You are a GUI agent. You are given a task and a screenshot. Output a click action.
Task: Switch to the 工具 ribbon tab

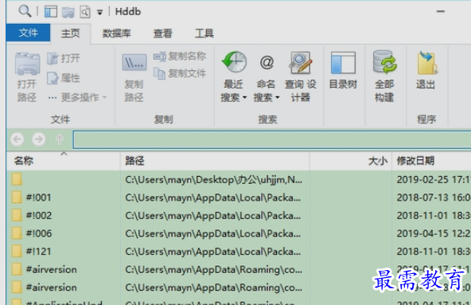tap(204, 33)
